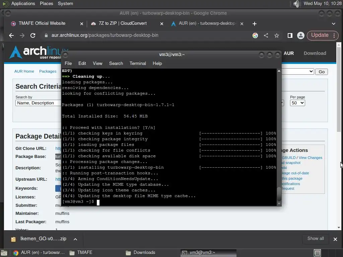Click the muffins Maintainer value

click(x=62, y=213)
